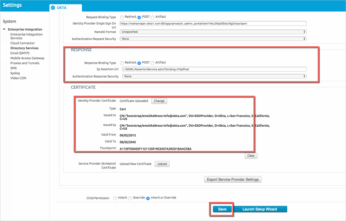The image size is (346, 221).
Task: Choose POST for Response Binding Type
Action: 139,63
